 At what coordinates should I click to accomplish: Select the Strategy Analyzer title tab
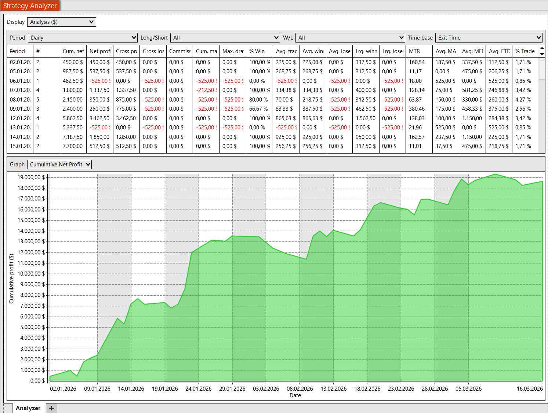click(x=30, y=5)
